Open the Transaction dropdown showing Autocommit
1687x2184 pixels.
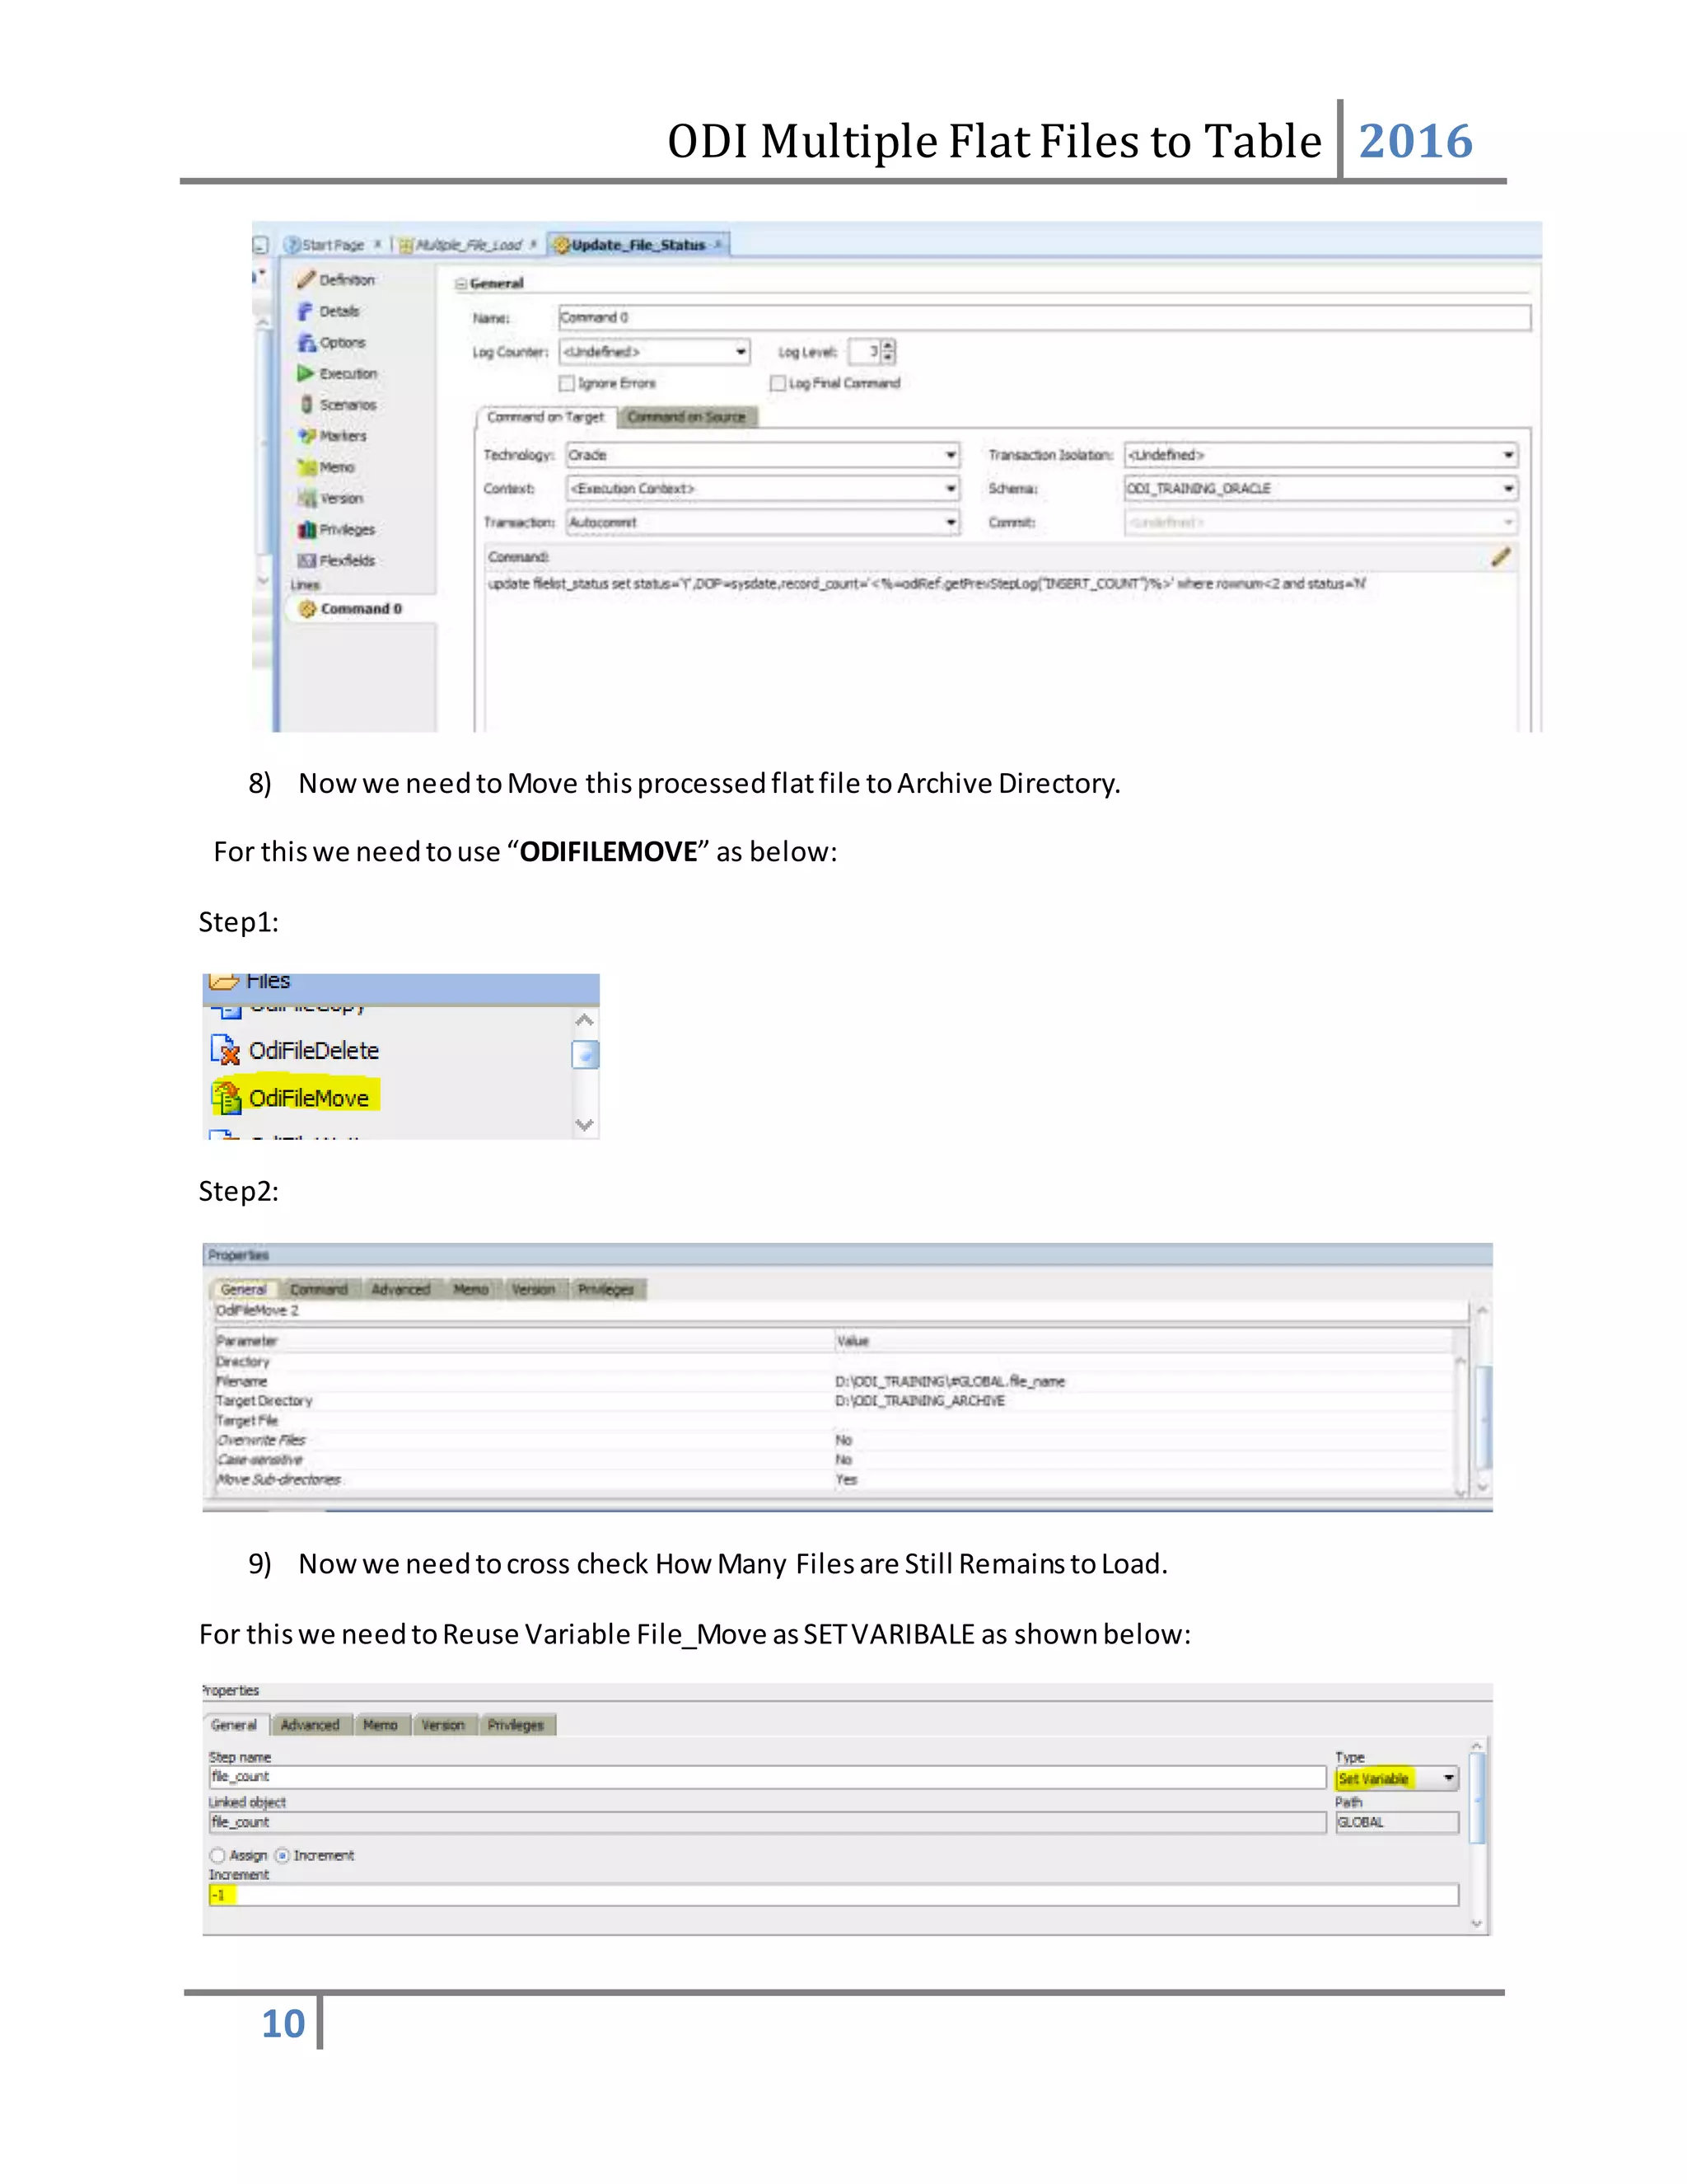pyautogui.click(x=763, y=522)
